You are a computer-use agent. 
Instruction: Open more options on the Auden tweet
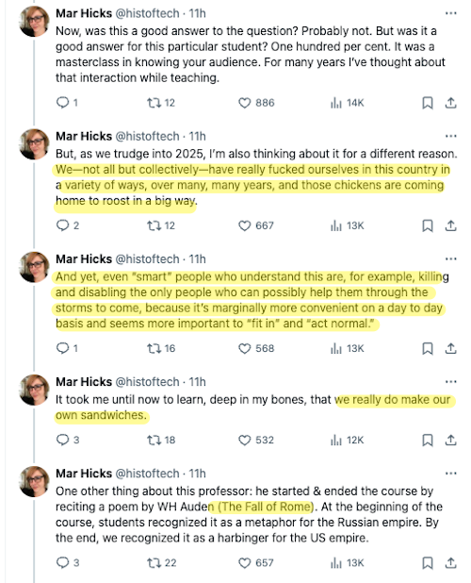tap(450, 474)
